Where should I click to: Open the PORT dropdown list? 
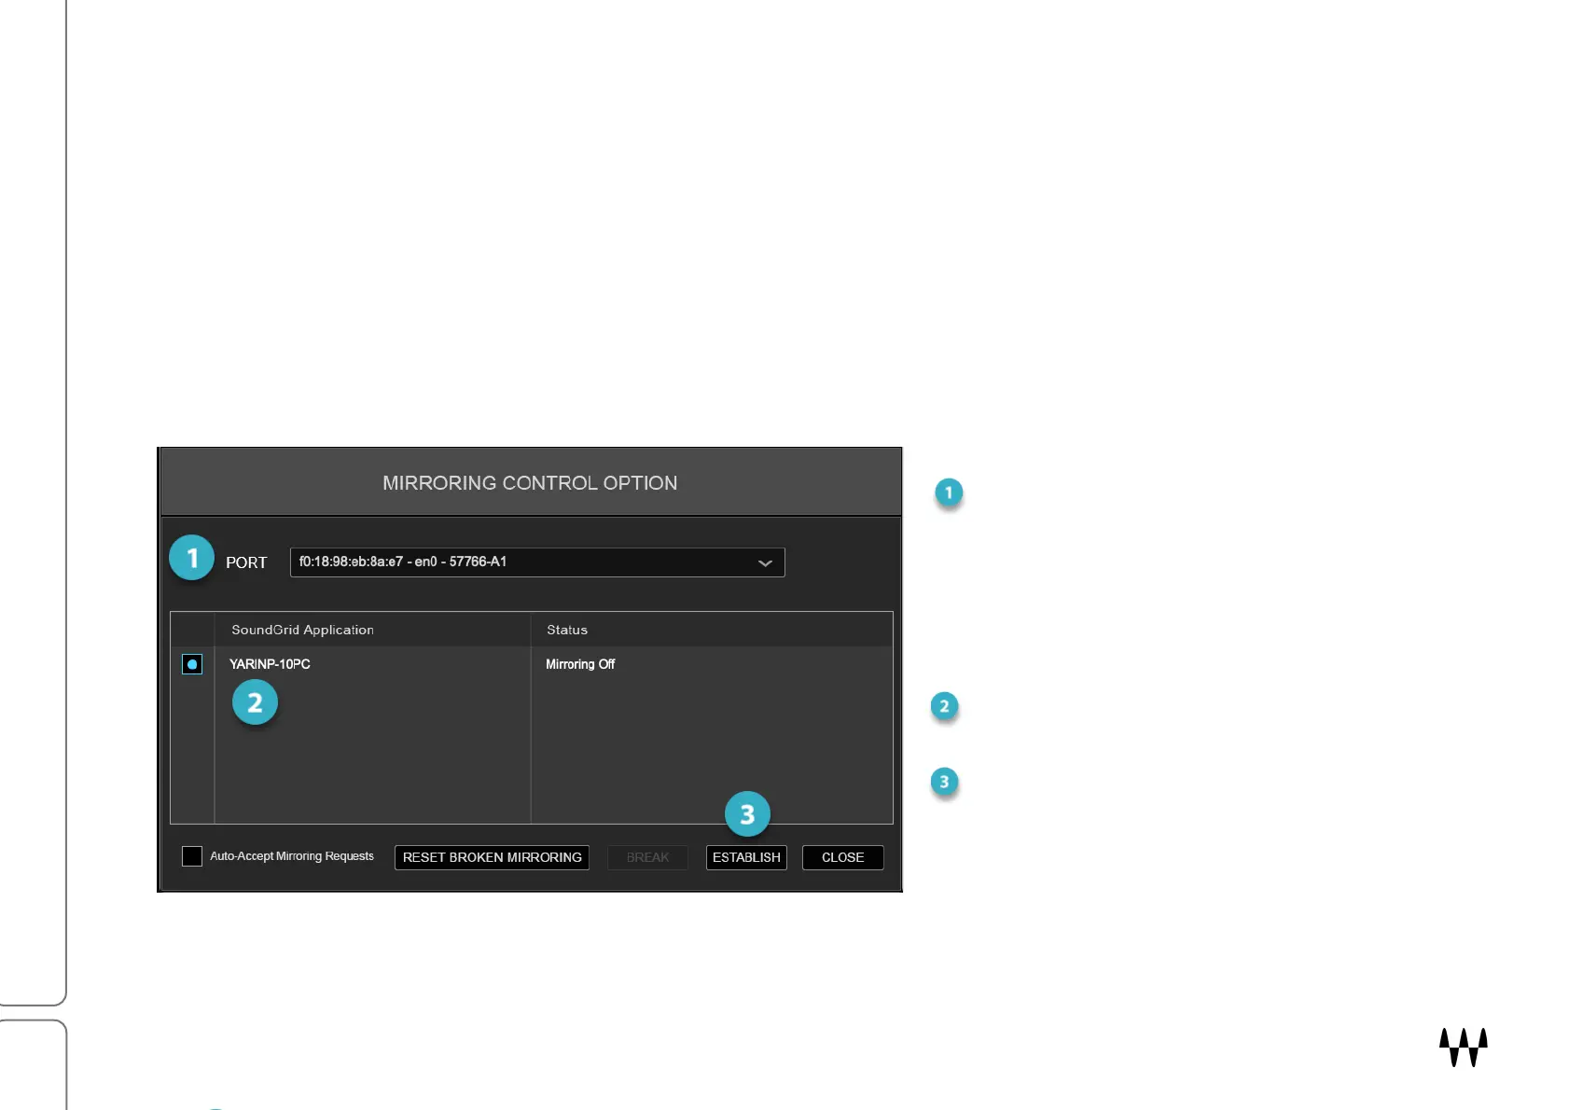coord(537,562)
